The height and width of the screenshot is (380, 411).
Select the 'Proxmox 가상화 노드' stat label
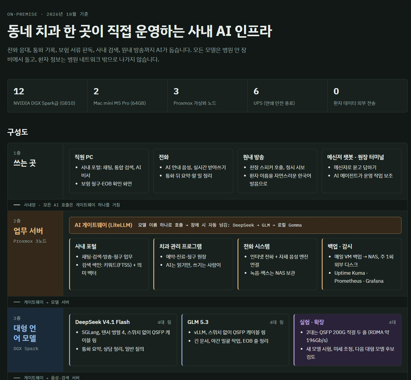click(195, 103)
